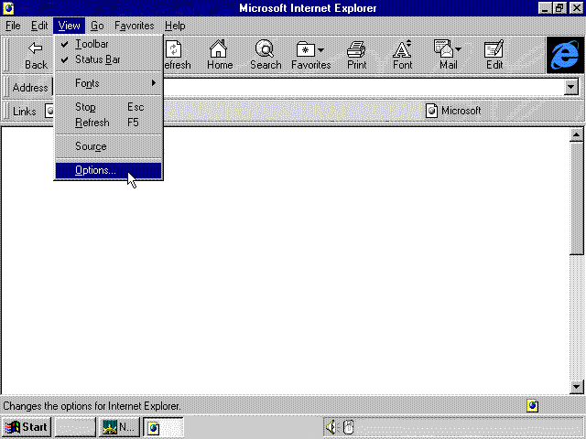Open the Search toolbar icon
Viewport: 586px width, 439px height.
click(x=265, y=48)
